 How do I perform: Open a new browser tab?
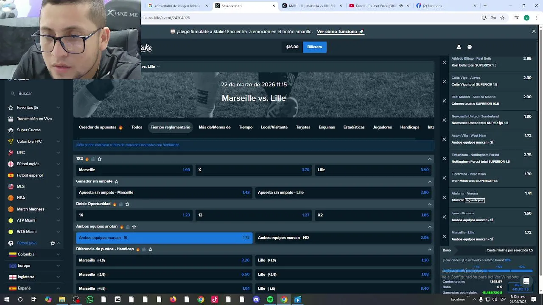pos(485,6)
